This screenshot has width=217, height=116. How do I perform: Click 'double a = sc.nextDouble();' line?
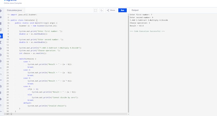click(34, 34)
